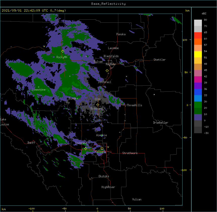Viewport: 217px width, 212px height.
Task: Click the km unit label at bottom left
Action: click(4, 209)
